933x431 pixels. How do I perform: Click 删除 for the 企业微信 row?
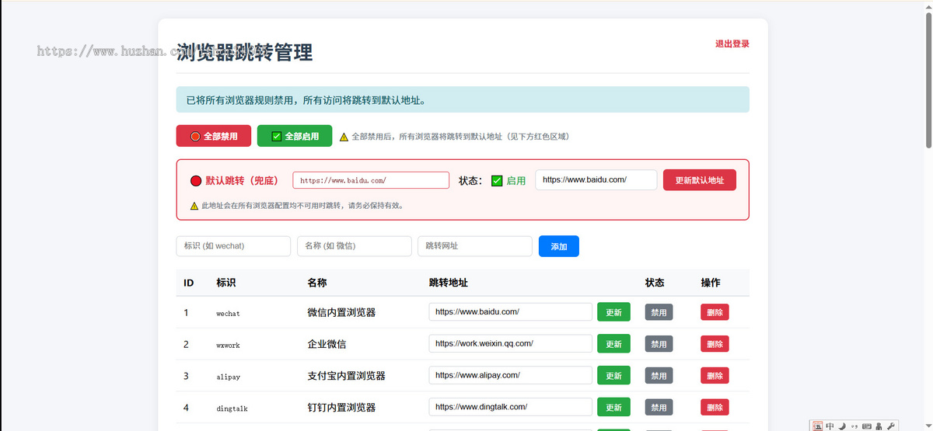715,344
